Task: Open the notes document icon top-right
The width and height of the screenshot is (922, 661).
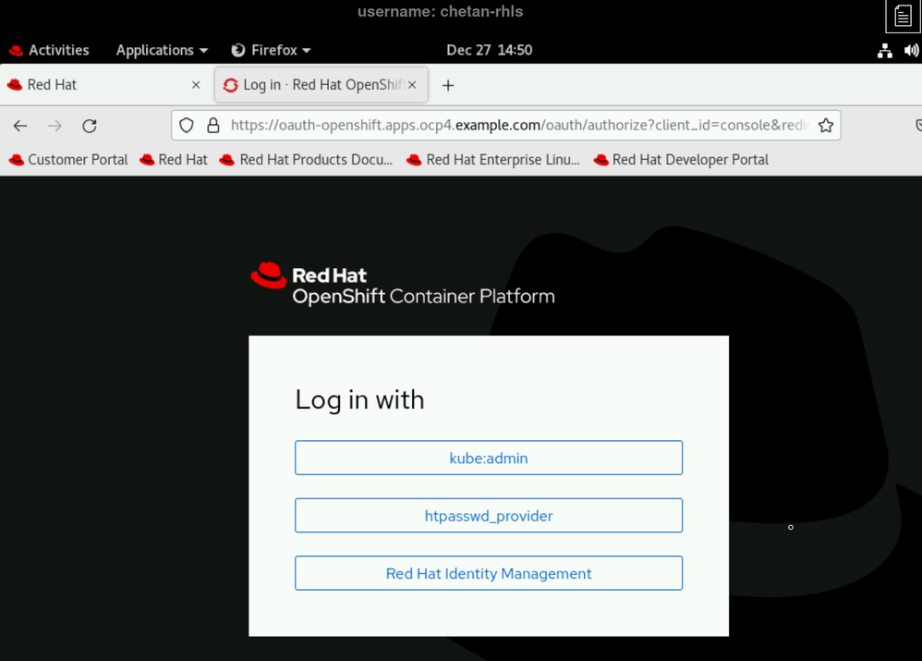Action: click(902, 17)
